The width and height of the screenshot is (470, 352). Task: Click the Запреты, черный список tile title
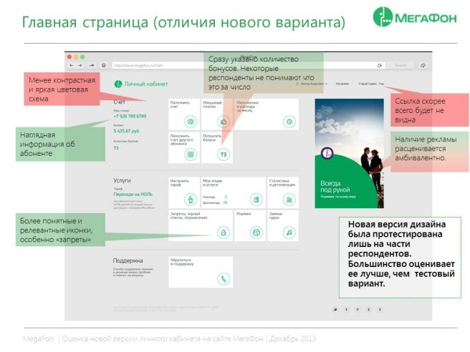(189, 215)
